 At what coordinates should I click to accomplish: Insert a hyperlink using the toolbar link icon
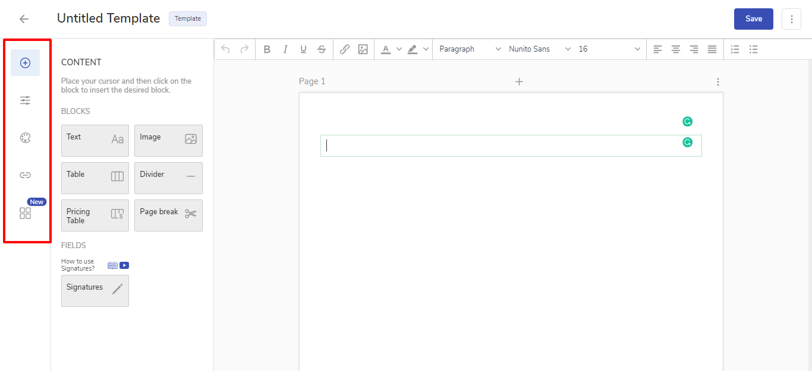344,49
